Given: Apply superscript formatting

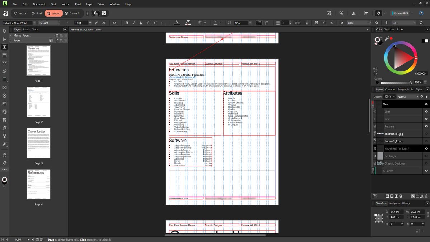Looking at the screenshot, I should pyautogui.click(x=156, y=23).
